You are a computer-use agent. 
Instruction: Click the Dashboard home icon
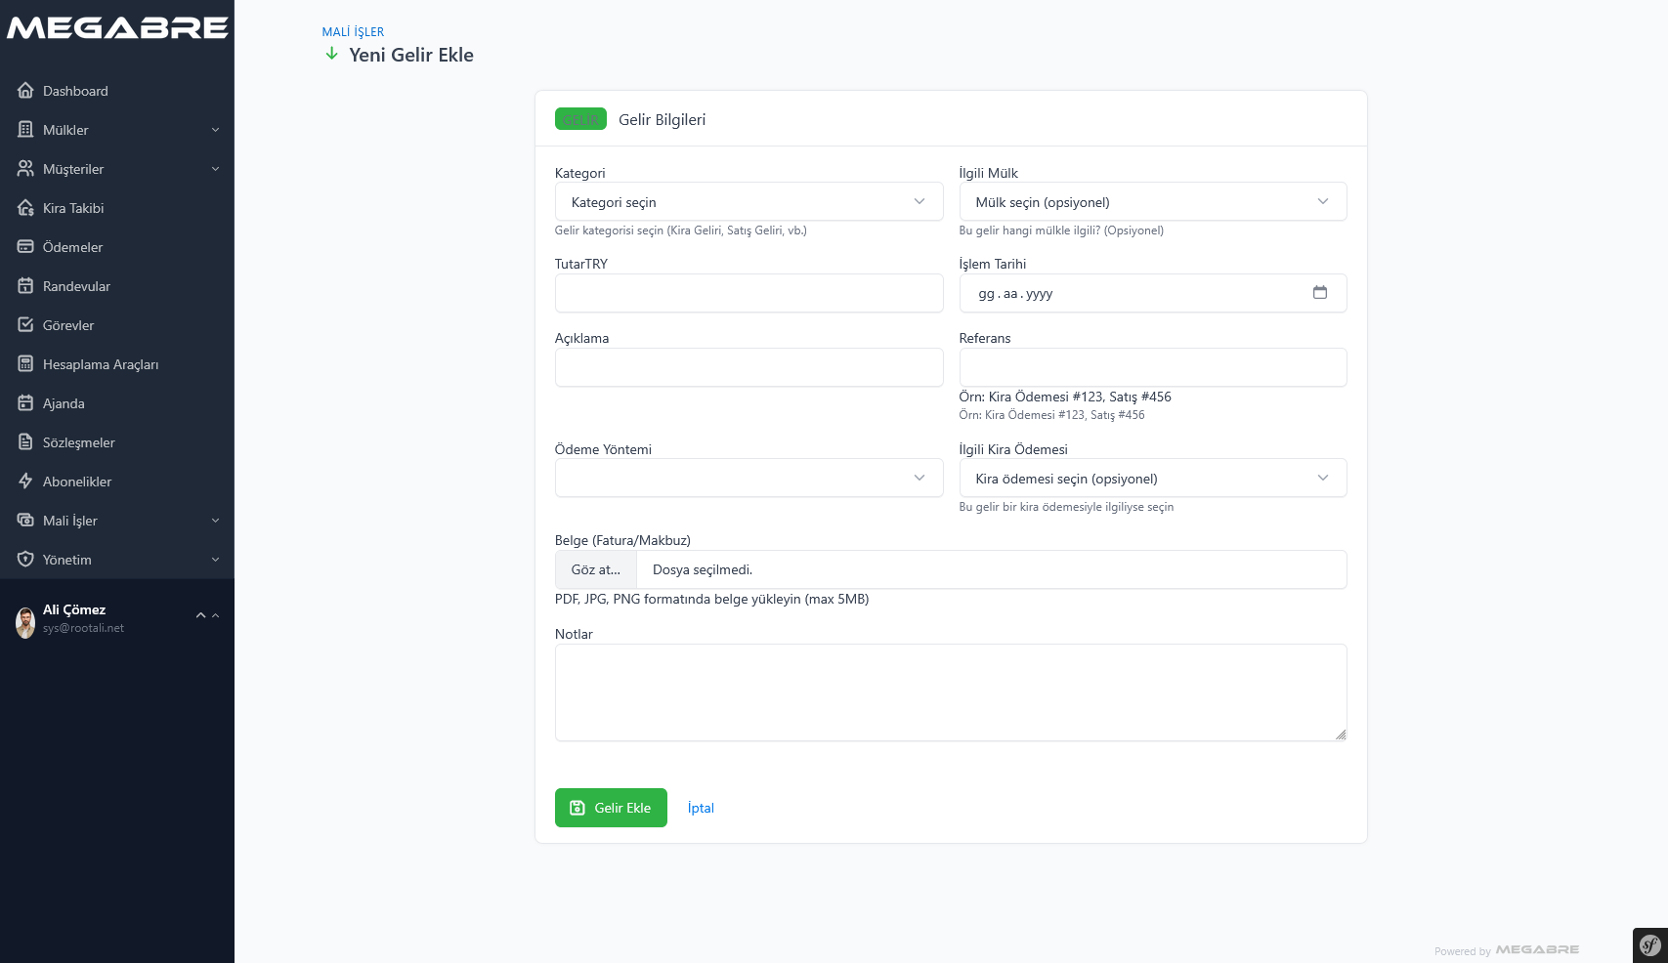click(25, 91)
